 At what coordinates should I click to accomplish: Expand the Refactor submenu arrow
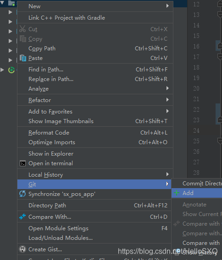click(167, 100)
